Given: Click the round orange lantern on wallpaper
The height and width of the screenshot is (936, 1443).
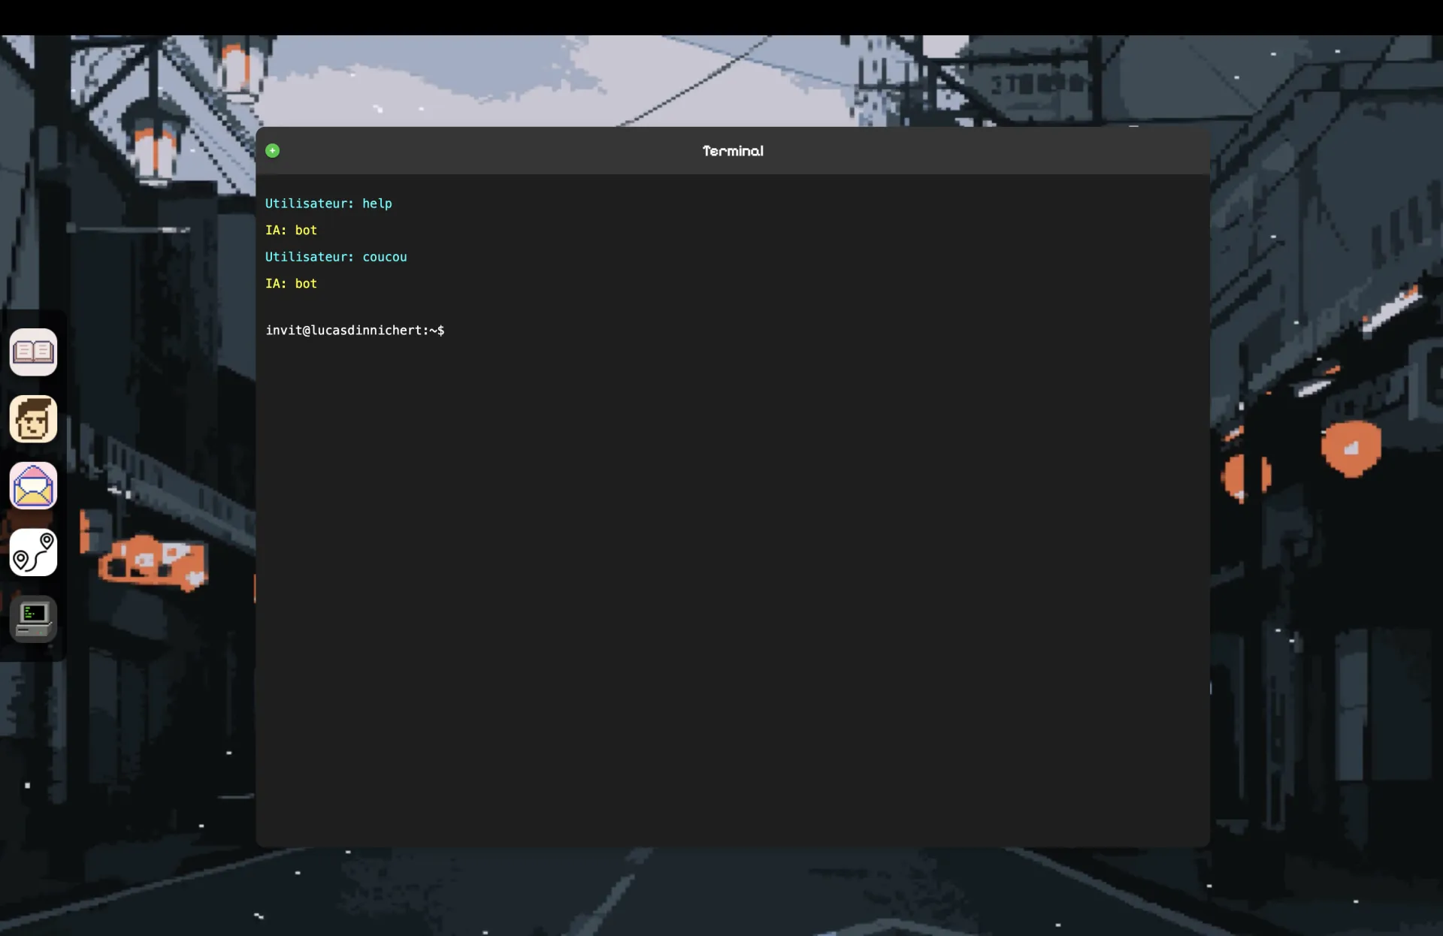Looking at the screenshot, I should 1351,448.
